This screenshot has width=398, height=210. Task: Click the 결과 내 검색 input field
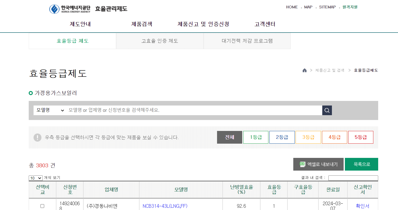coord(353,178)
